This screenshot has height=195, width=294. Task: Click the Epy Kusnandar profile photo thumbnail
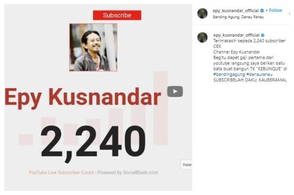[93, 47]
